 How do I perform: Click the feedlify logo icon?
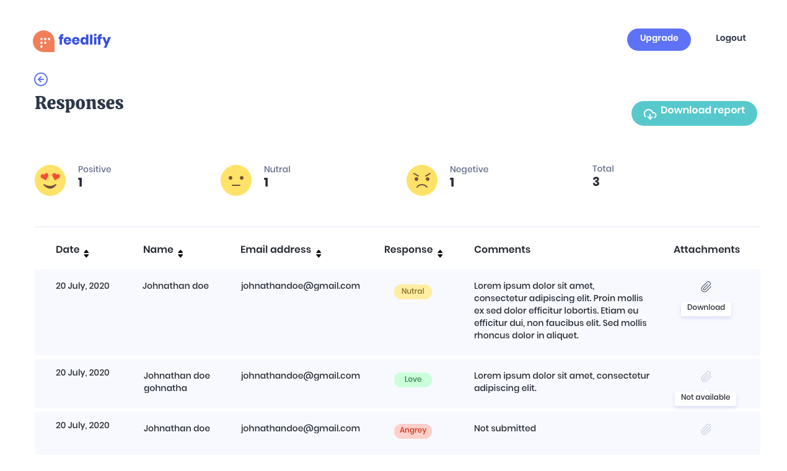coord(43,40)
